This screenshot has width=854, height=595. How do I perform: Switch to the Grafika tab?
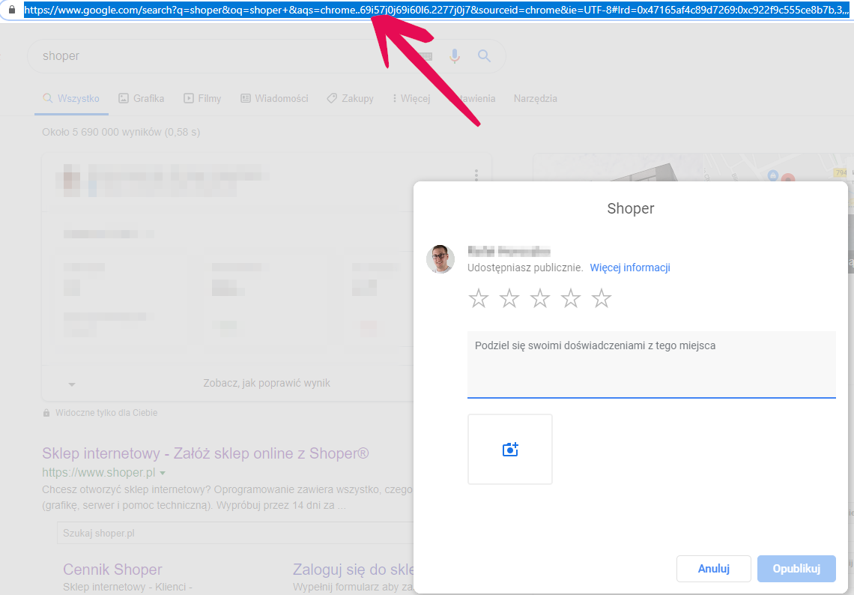(x=142, y=98)
